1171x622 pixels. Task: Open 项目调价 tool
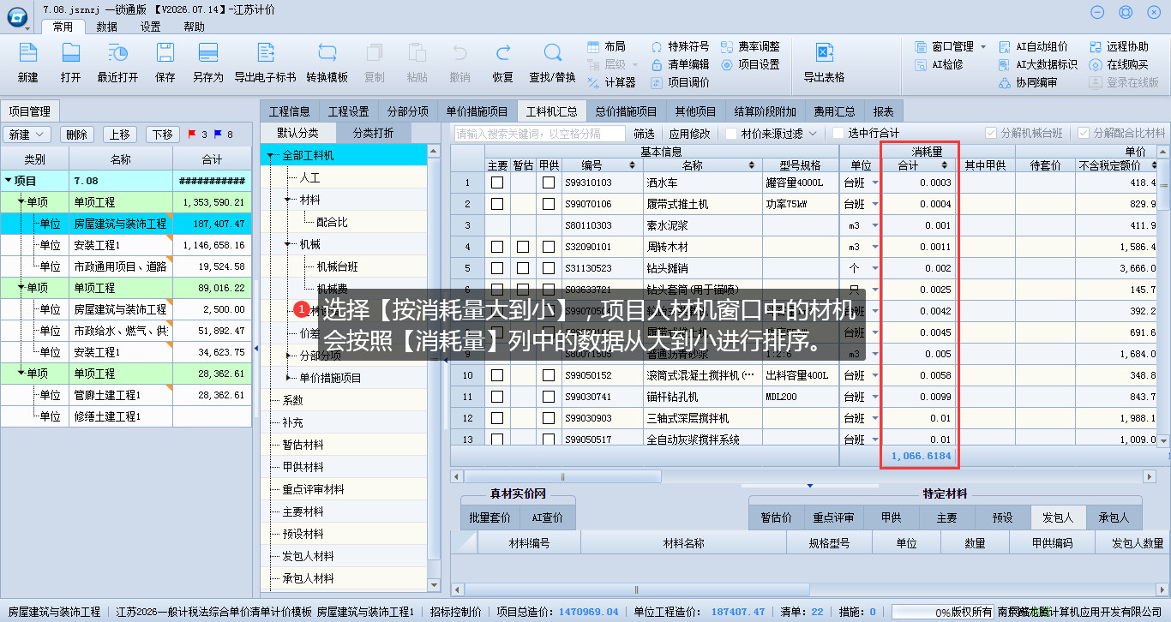[x=680, y=83]
